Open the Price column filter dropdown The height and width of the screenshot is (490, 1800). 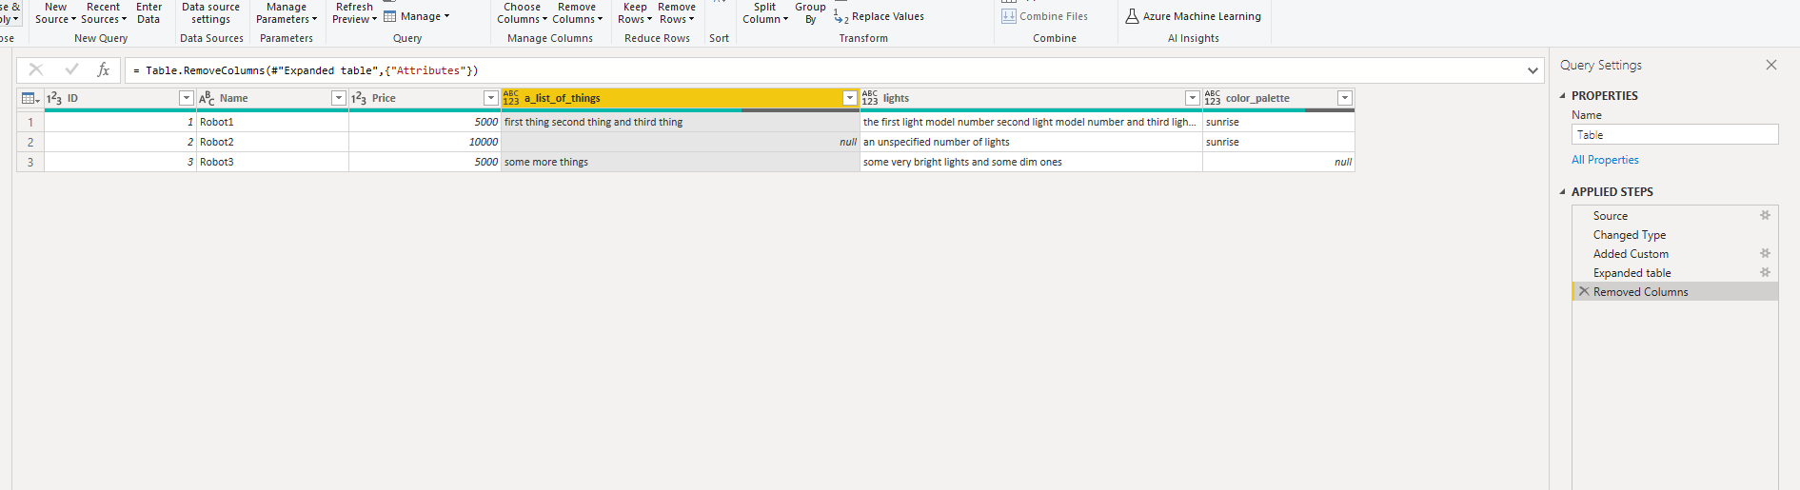pos(491,98)
